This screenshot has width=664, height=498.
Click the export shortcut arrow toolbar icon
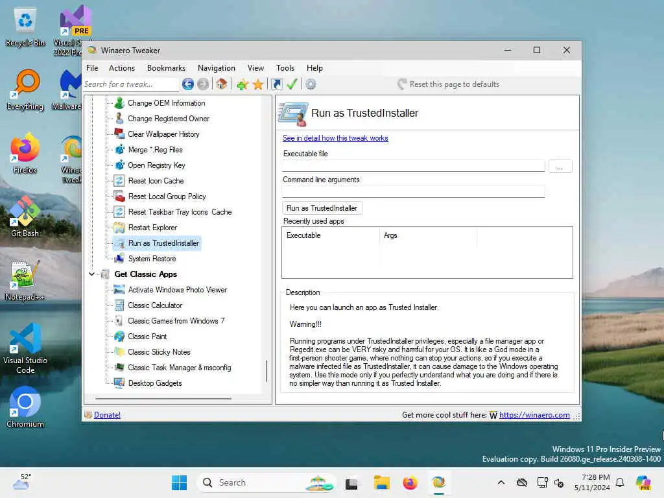point(276,84)
